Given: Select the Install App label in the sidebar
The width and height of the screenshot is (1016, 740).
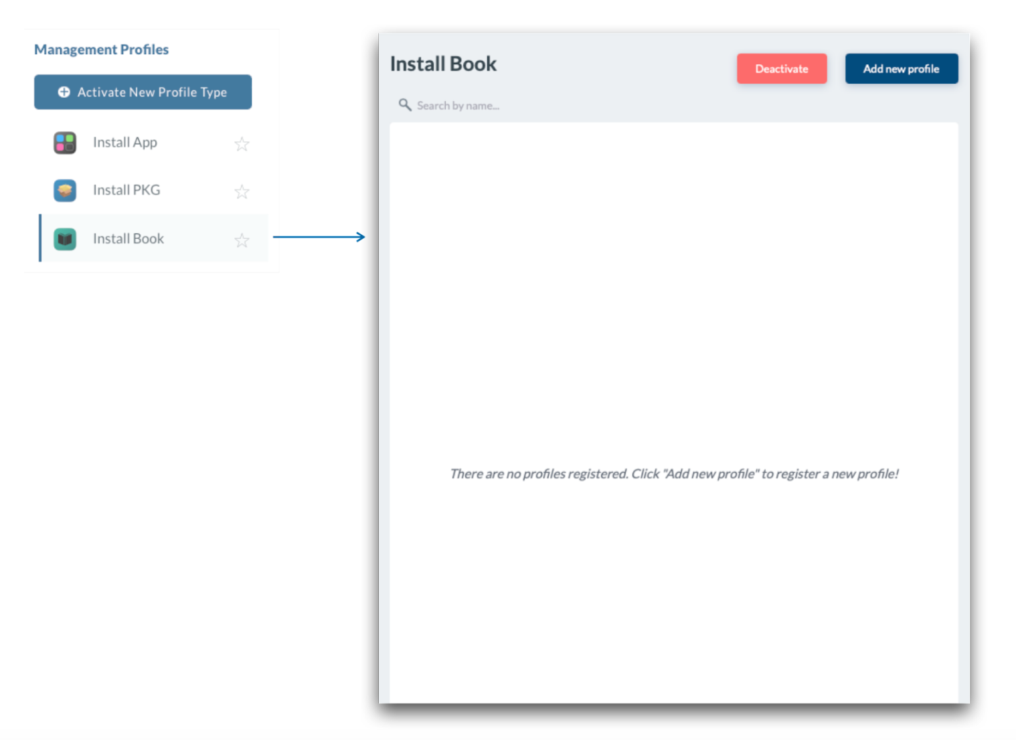Looking at the screenshot, I should (124, 143).
